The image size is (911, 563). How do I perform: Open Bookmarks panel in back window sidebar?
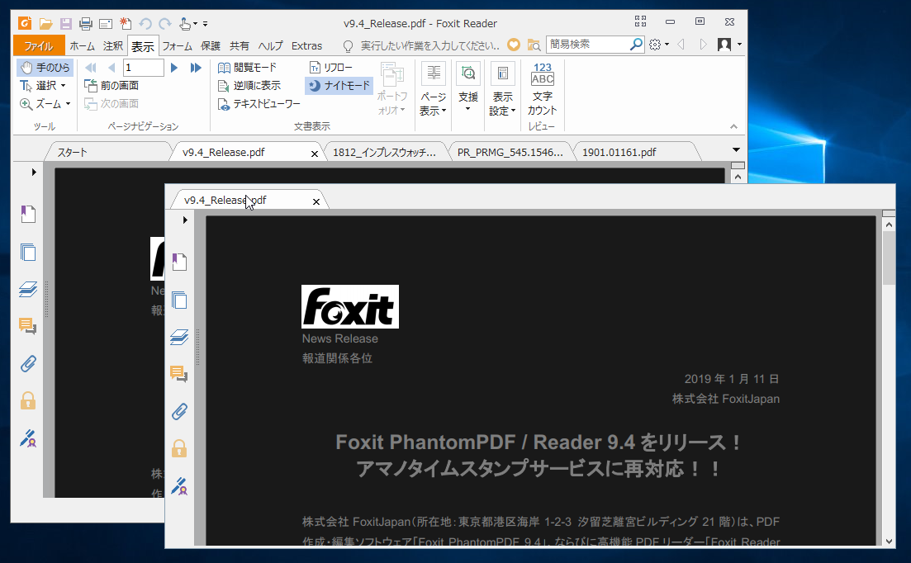28,214
